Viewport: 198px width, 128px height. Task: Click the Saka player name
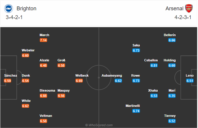[136, 45]
